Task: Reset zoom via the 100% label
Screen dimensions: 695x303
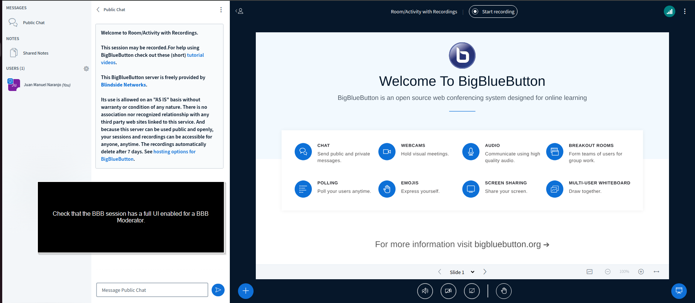Action: click(x=624, y=272)
